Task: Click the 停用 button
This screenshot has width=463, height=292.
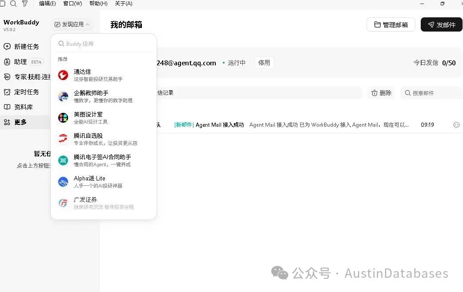Action: pos(264,63)
